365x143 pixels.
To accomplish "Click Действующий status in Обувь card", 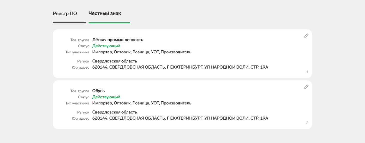I will [x=106, y=97].
